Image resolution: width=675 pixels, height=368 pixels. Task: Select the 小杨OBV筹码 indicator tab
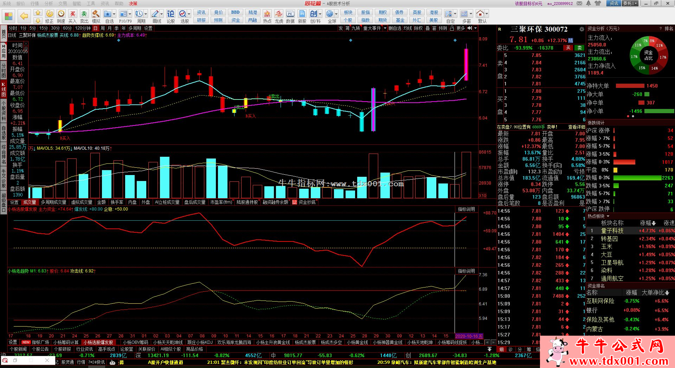pyautogui.click(x=135, y=342)
